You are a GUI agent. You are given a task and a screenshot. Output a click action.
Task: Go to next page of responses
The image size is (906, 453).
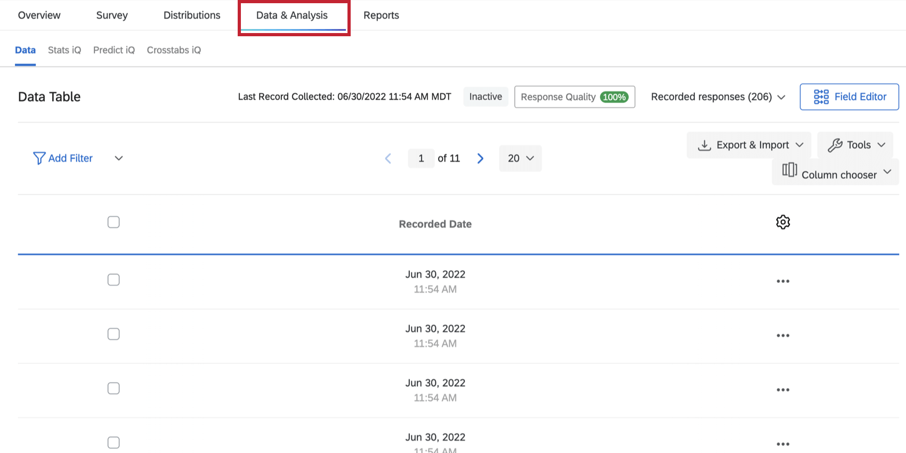[x=480, y=158]
